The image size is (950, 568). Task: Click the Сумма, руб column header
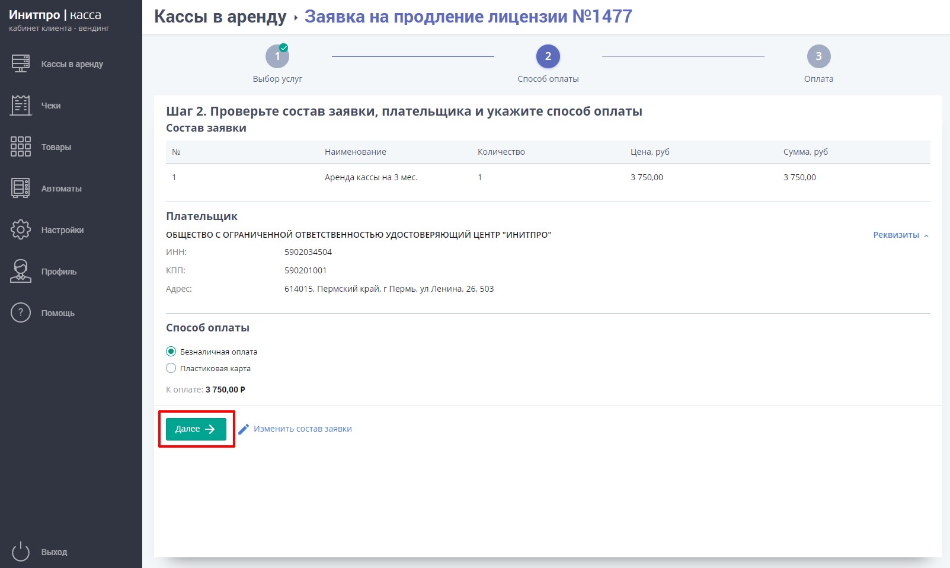(805, 152)
